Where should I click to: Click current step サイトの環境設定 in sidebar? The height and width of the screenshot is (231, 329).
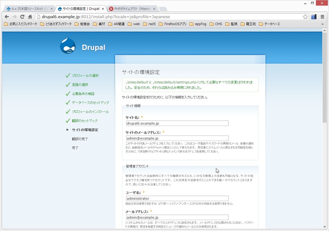[85, 130]
